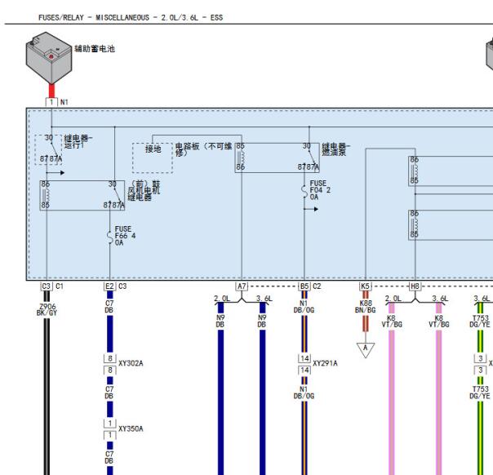Click the C3 connector label beside E2
This screenshot has width=493, height=475.
point(122,286)
